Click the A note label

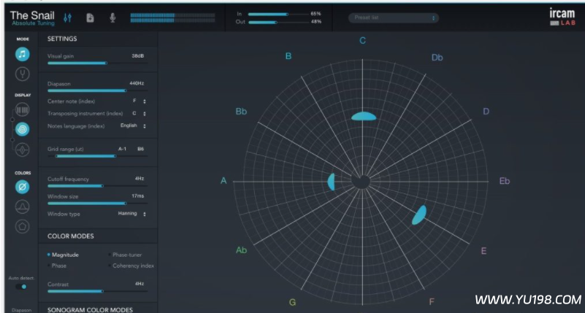[223, 181]
